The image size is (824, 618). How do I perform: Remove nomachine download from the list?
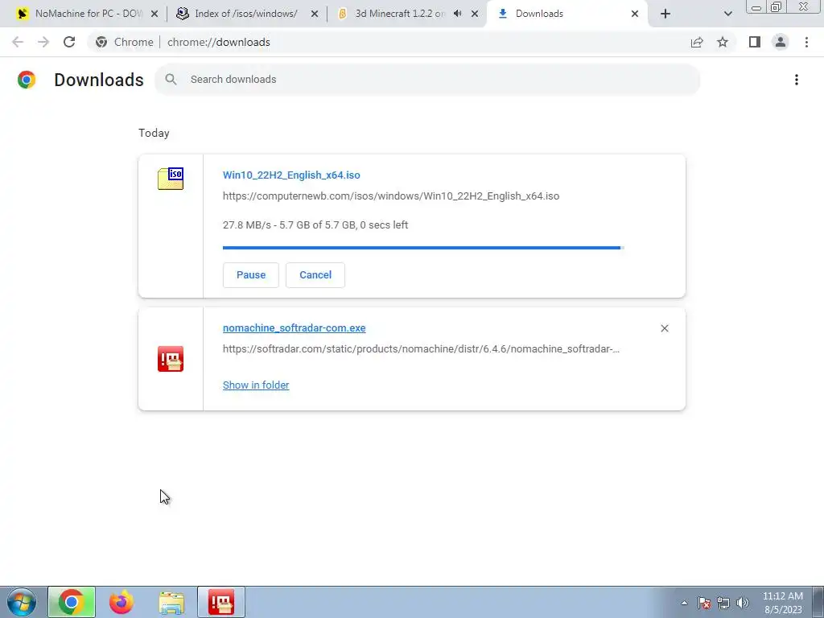(664, 328)
